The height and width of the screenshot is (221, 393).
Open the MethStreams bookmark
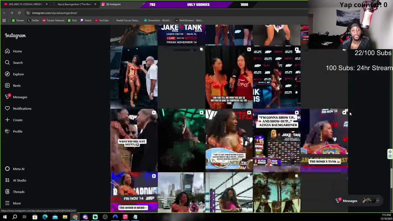tap(189, 21)
